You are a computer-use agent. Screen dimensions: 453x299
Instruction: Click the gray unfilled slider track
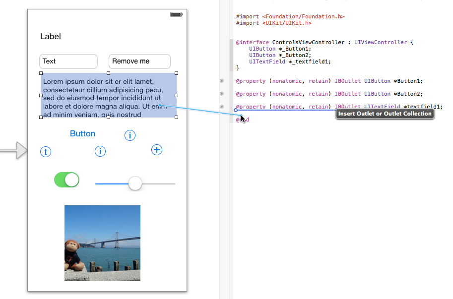tap(158, 183)
